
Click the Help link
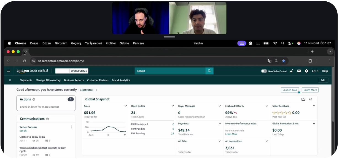tap(325, 71)
